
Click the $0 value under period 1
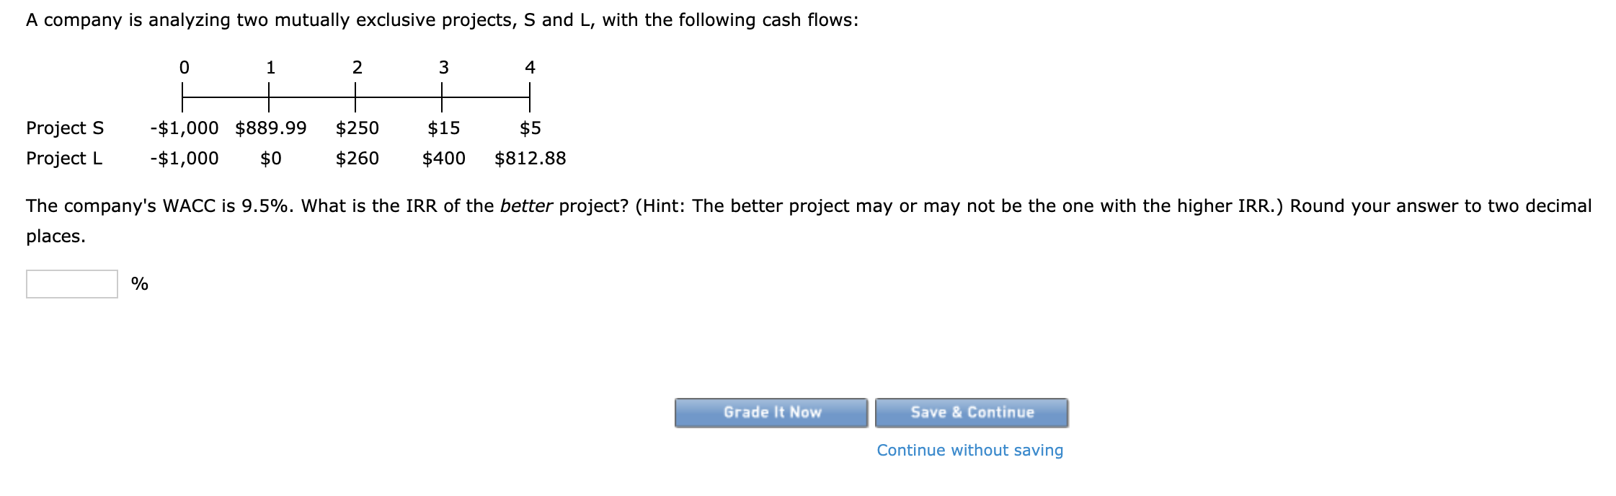[270, 158]
